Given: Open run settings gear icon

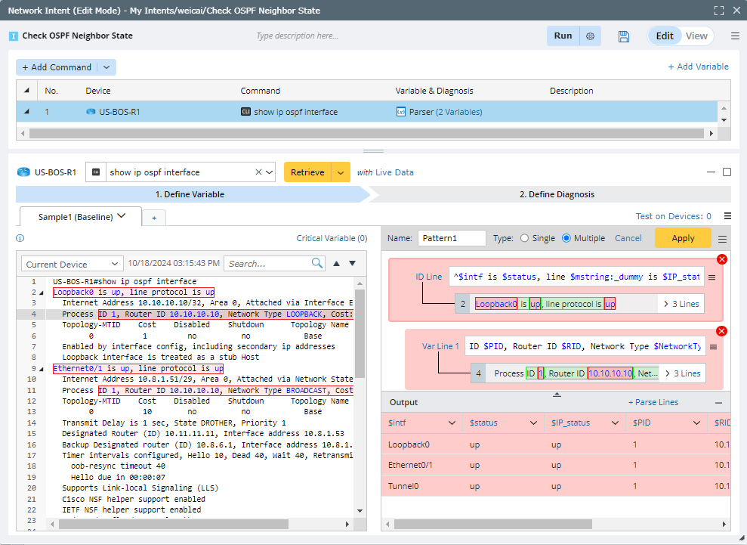Looking at the screenshot, I should 590,36.
